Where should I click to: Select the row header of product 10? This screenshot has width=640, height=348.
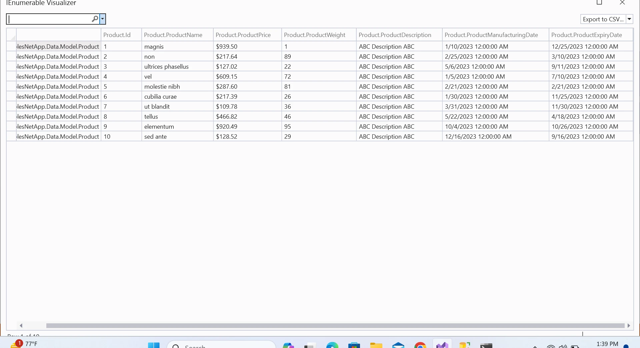tap(12, 136)
